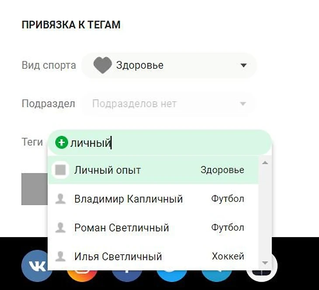Click the gray button left of the dropdown
The width and height of the screenshot is (319, 290).
pos(34,189)
